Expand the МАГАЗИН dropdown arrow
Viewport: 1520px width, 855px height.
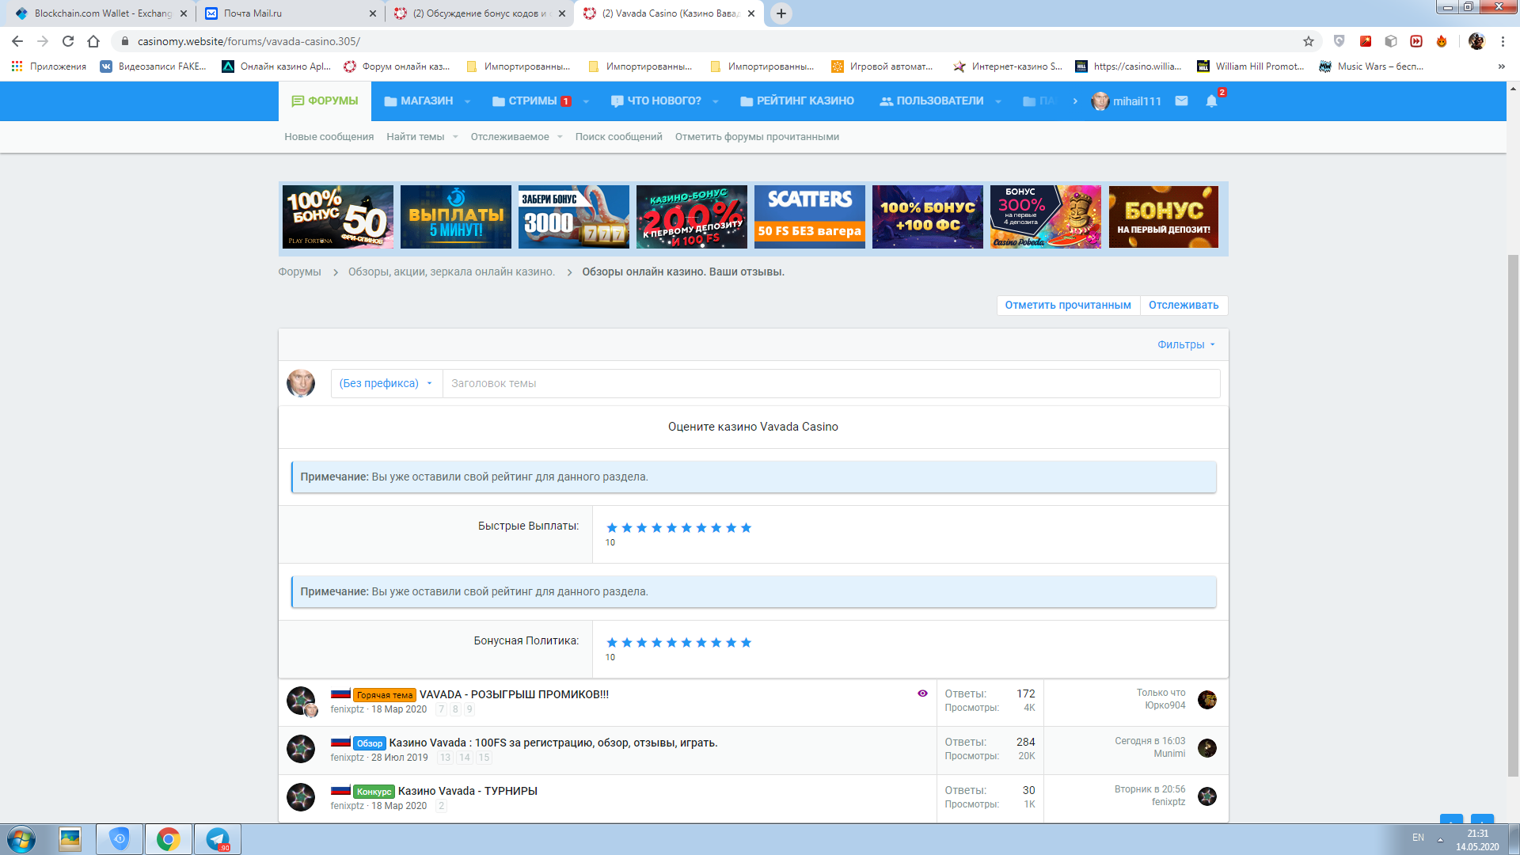click(x=467, y=101)
